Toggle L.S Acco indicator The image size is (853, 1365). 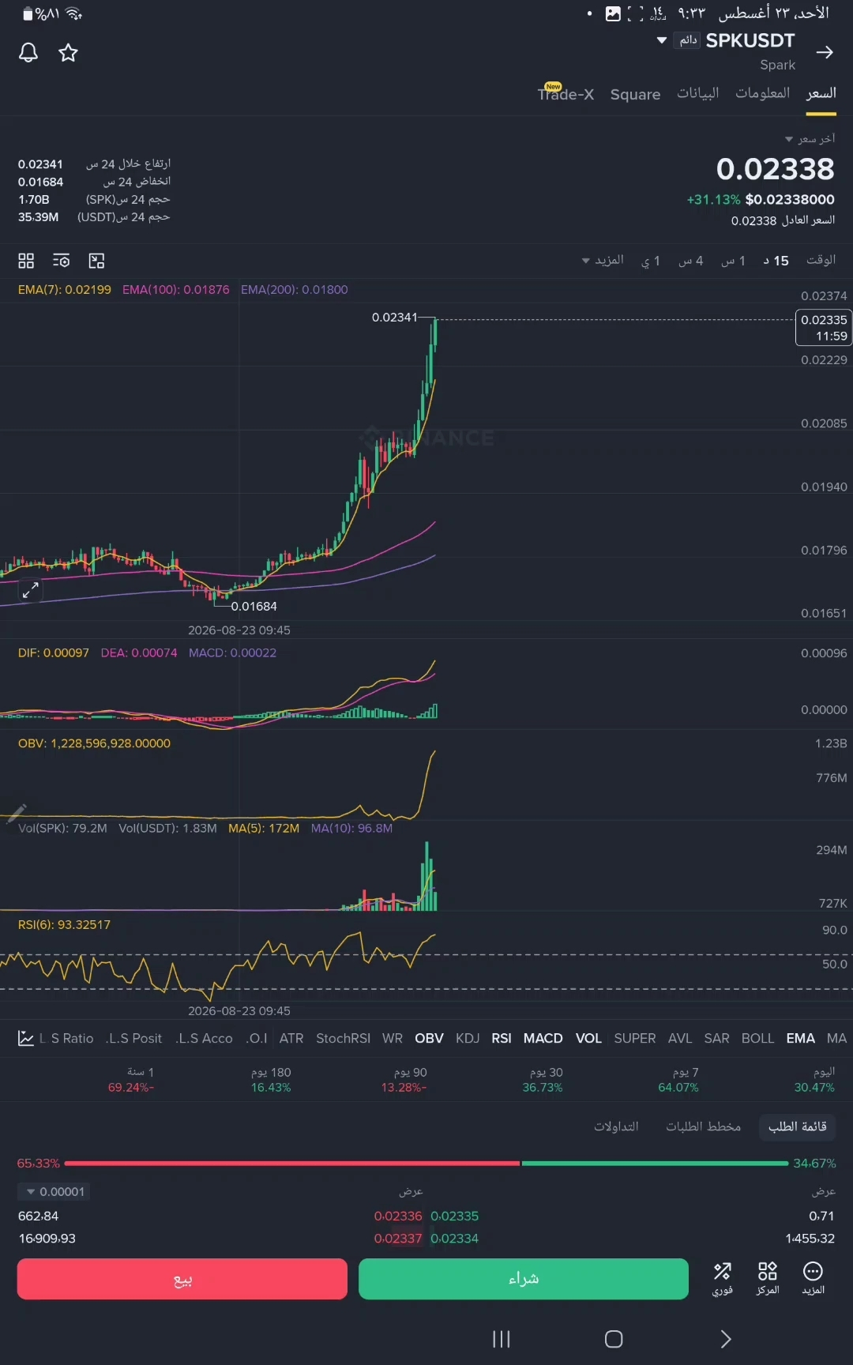204,1038
